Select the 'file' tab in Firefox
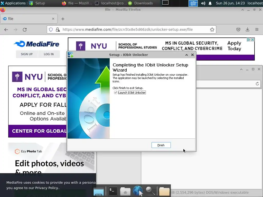 point(29,19)
